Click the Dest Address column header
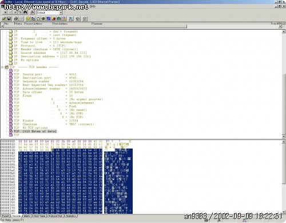Viewport: 286px width, 223px height. click(x=72, y=23)
